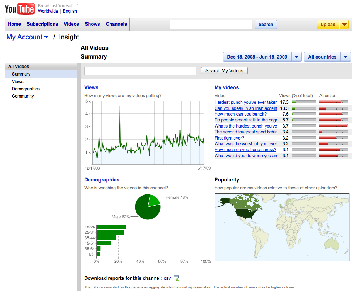The width and height of the screenshot is (361, 296).
Task: Open the Subscriptions tab
Action: point(42,24)
